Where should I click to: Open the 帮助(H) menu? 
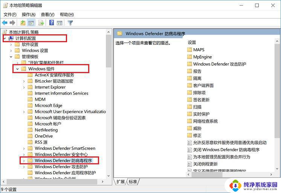point(67,15)
